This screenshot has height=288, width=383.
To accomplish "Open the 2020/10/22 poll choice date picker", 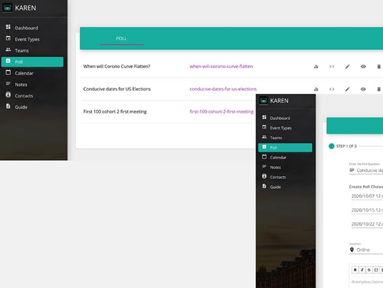I will pyautogui.click(x=366, y=223).
